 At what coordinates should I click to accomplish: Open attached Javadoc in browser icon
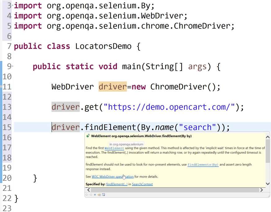click(x=103, y=195)
